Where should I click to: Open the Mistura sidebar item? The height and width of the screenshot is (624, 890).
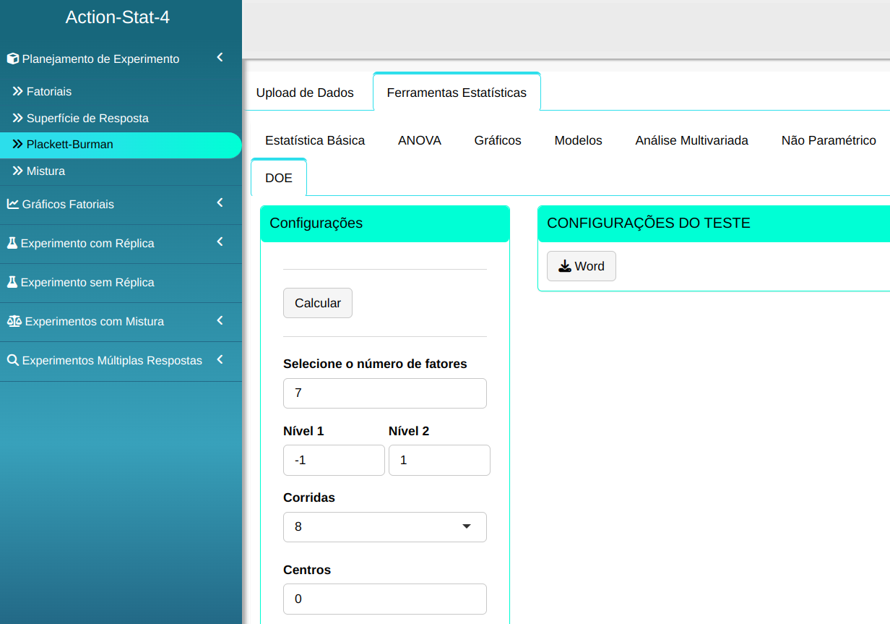[x=46, y=171]
